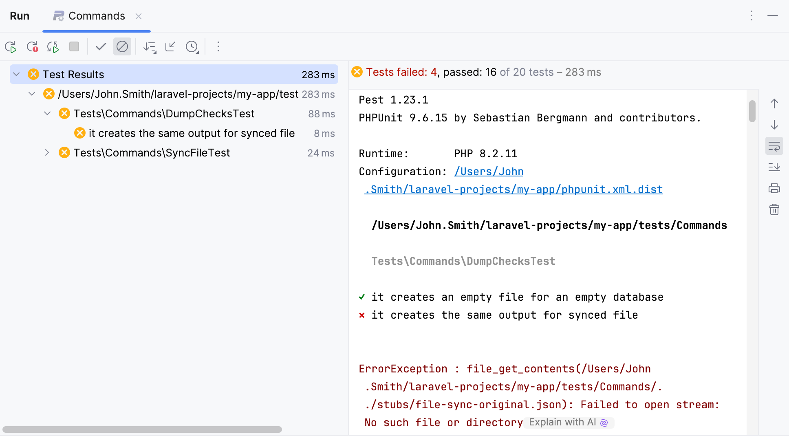Expand the Tests\Commands\SyncFileTest node
The width and height of the screenshot is (789, 436).
47,153
